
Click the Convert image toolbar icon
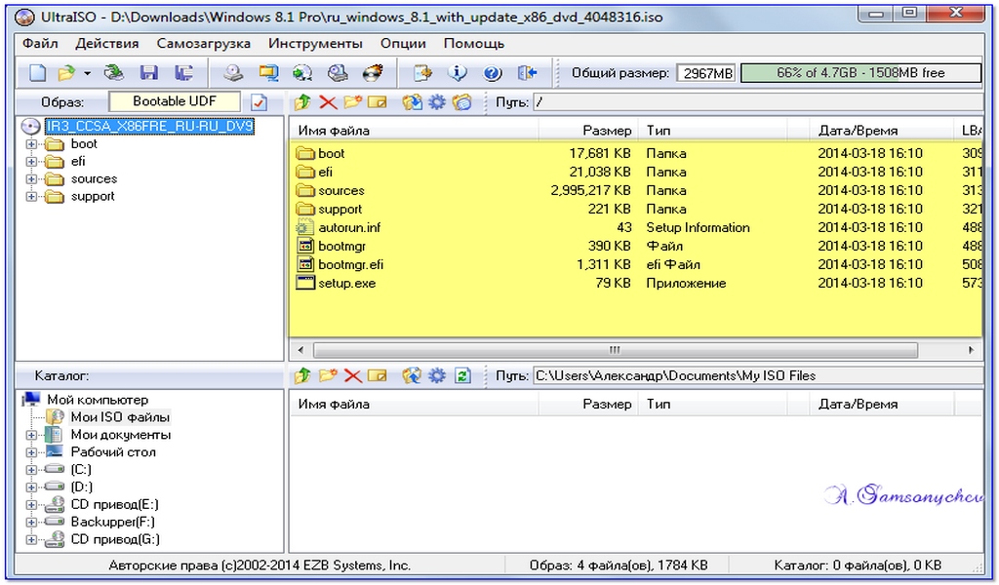pyautogui.click(x=302, y=73)
